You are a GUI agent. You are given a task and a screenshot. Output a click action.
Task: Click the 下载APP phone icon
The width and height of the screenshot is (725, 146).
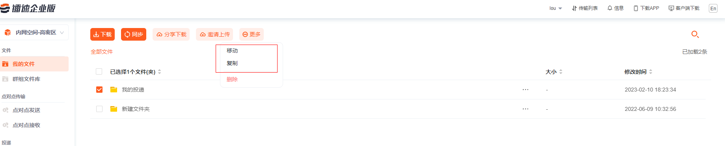click(636, 8)
